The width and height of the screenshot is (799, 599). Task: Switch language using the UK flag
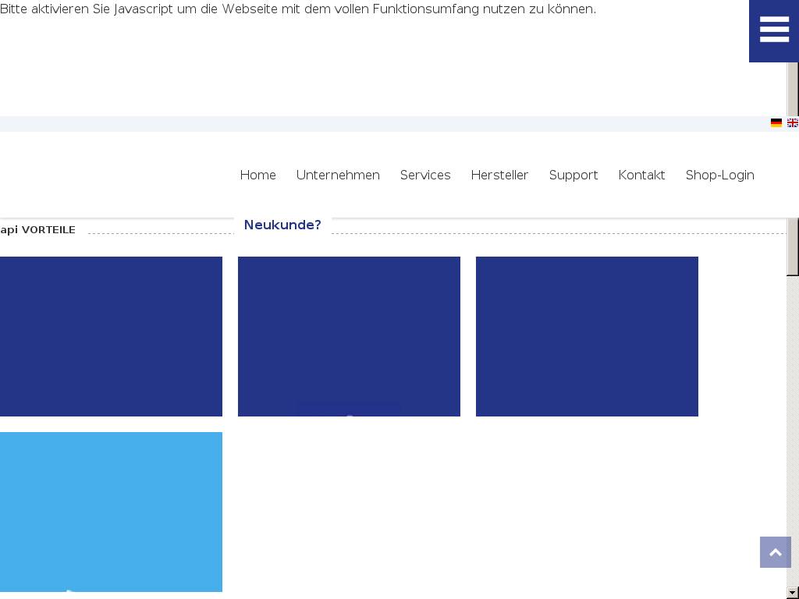point(792,123)
